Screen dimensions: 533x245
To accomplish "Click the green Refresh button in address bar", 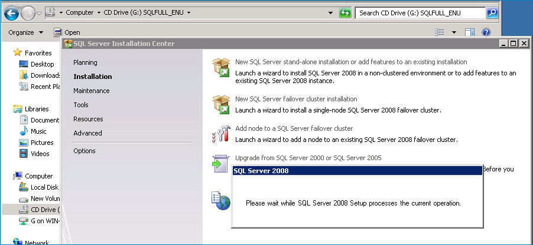I will (344, 13).
